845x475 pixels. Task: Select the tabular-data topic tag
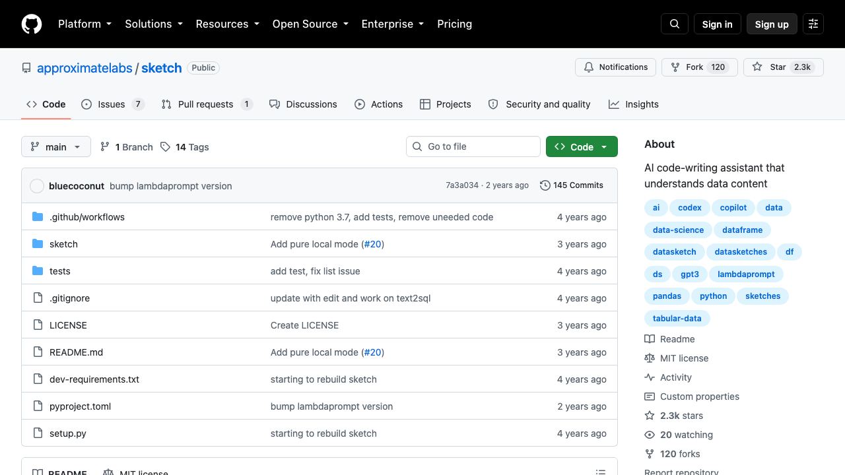pyautogui.click(x=677, y=319)
